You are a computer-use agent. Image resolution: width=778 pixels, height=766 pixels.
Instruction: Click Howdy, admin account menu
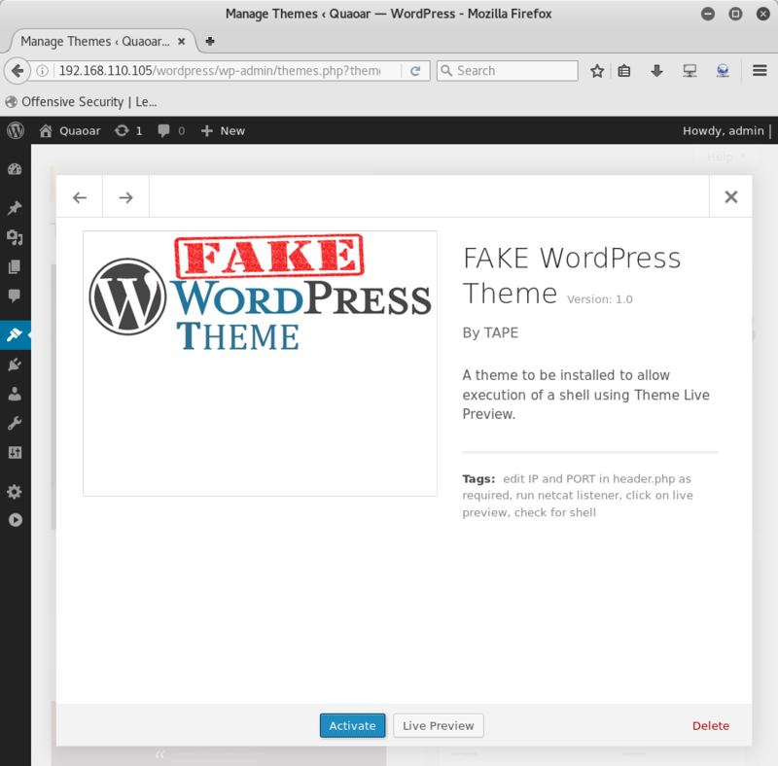[724, 130]
